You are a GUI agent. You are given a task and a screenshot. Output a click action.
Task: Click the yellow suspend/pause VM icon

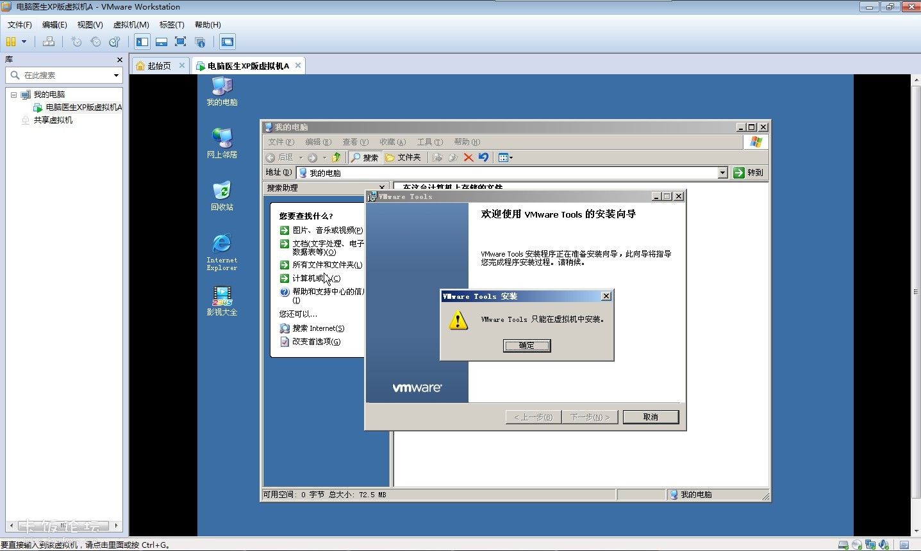coord(11,42)
